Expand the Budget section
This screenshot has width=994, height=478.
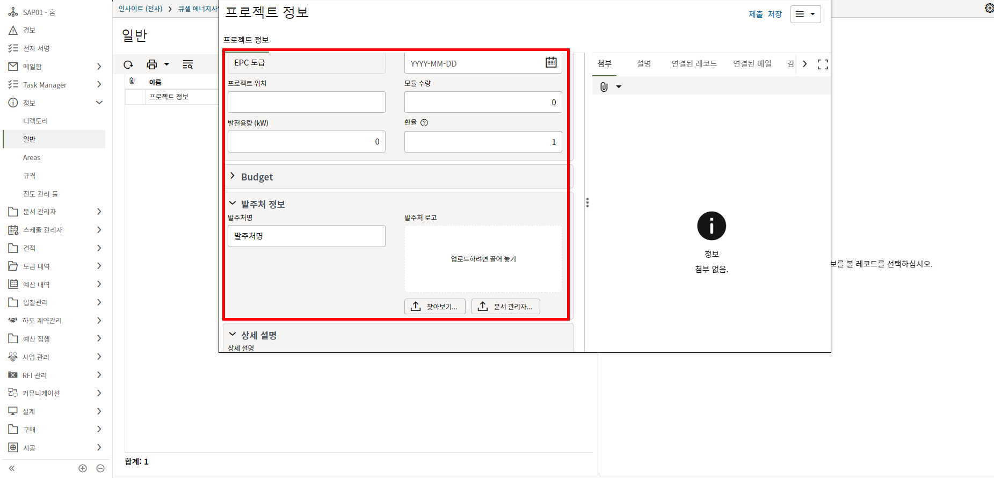[x=233, y=176]
